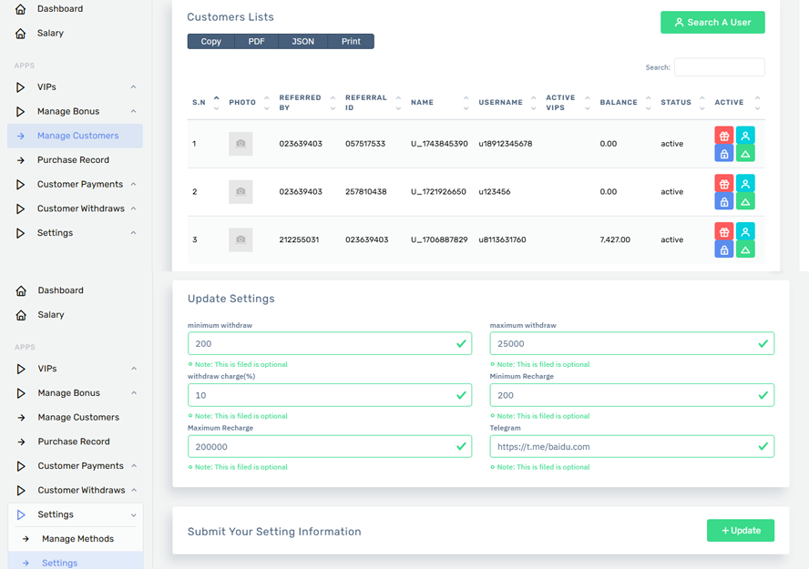Expand Manage Bonus chevron in Customers Lists sidebar
Viewport: 809px width, 569px height.
[133, 111]
